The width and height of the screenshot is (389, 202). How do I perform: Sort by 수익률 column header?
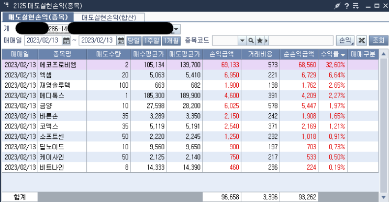333,54
